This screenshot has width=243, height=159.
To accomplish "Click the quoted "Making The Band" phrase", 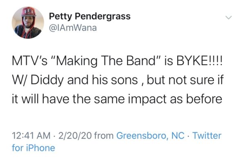I will coord(105,61).
